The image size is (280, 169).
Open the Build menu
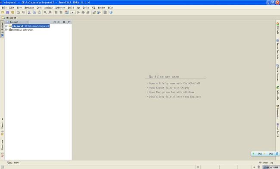click(71, 8)
